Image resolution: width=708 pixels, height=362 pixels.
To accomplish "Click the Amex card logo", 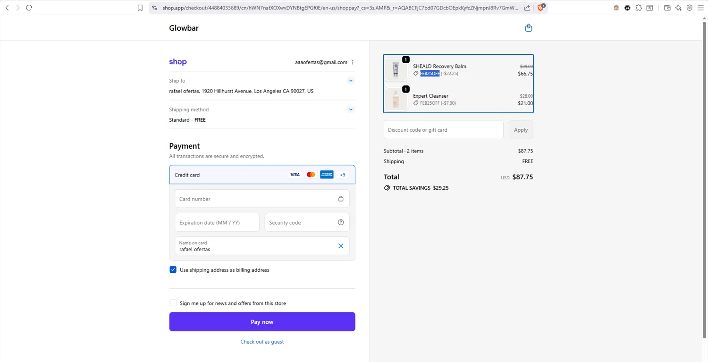I will (x=327, y=175).
